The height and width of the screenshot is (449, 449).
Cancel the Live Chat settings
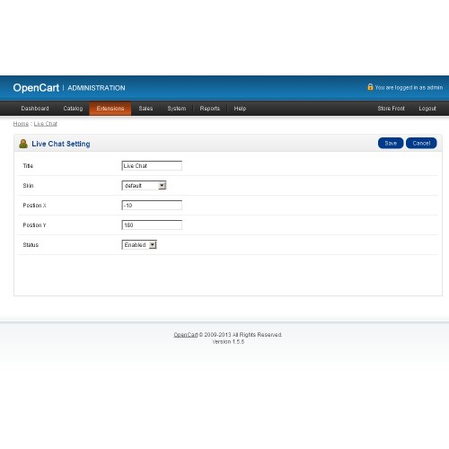(421, 143)
